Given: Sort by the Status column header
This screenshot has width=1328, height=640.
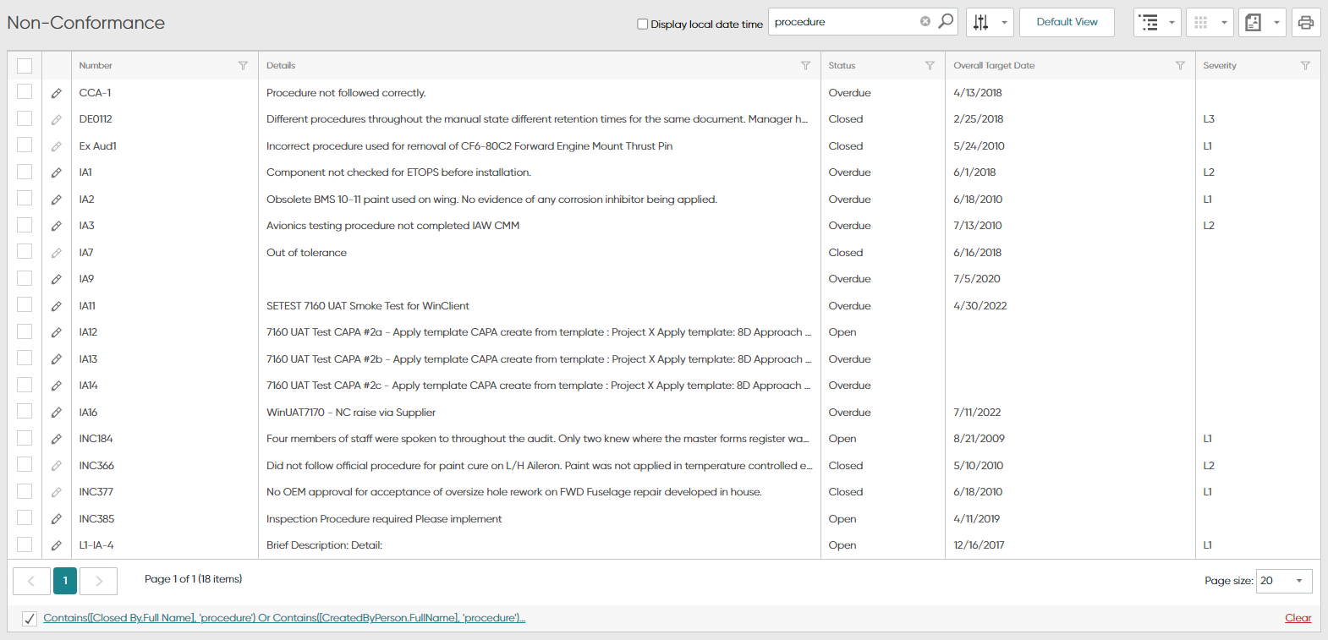Looking at the screenshot, I should click(842, 66).
